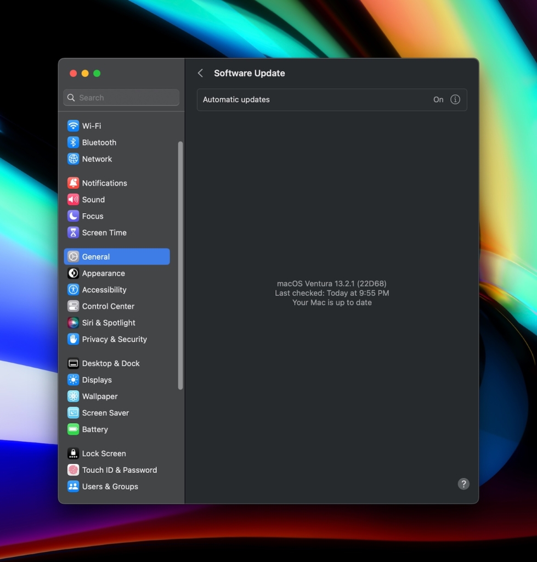Viewport: 537px width, 562px height.
Task: Open Screen Time hourglass icon
Action: 73,232
